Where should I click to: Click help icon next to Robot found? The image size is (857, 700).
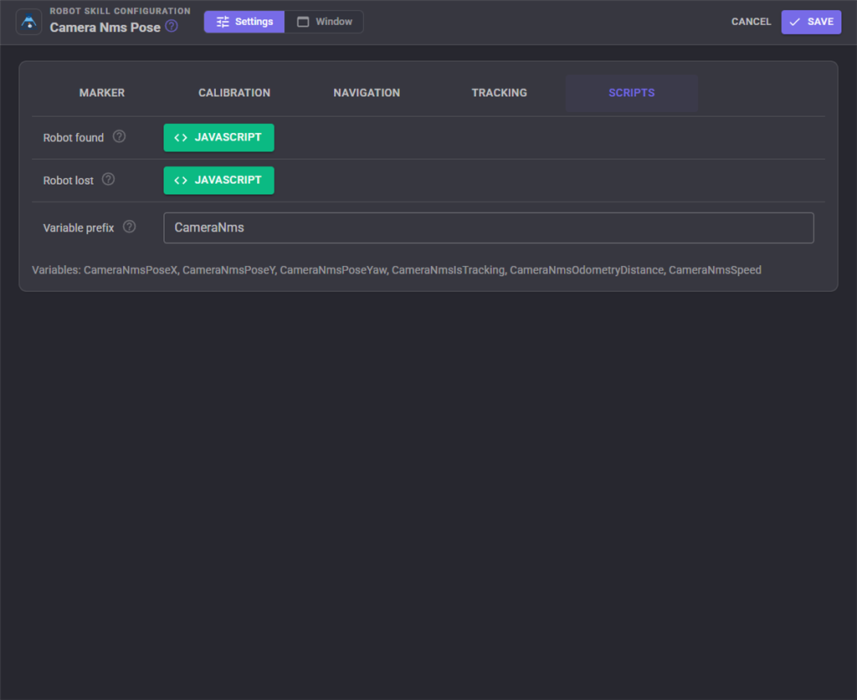click(x=119, y=136)
